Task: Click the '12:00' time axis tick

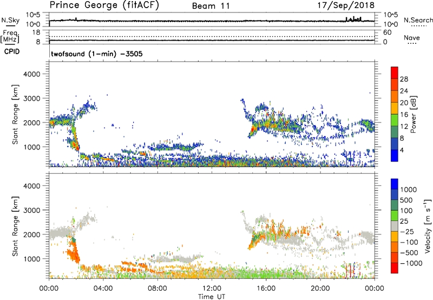Action: pyautogui.click(x=212, y=289)
